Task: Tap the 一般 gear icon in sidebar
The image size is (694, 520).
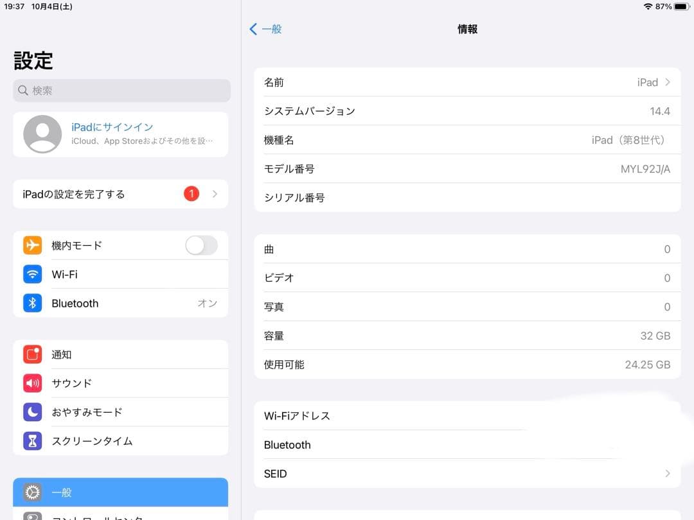Action: tap(33, 492)
